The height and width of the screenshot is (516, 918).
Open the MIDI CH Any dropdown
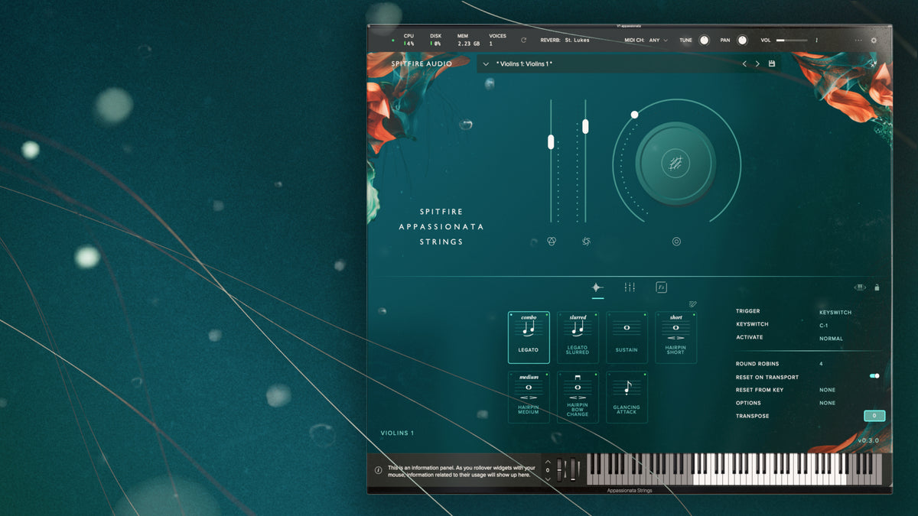(657, 40)
